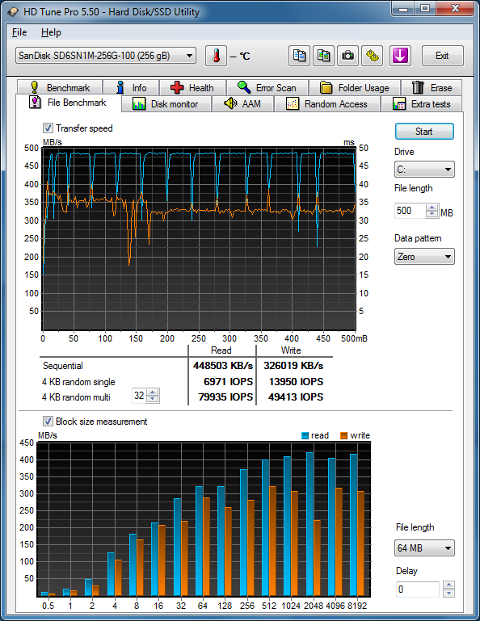Go to the Error Scan tab
This screenshot has height=621, width=480.
pos(267,87)
